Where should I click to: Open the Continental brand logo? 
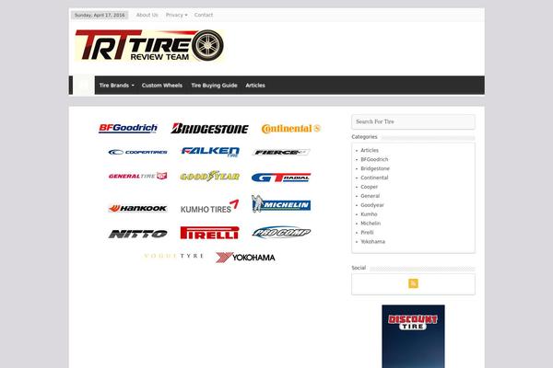tap(291, 129)
